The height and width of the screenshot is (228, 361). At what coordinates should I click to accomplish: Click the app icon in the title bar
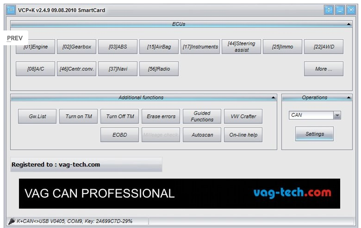click(11, 10)
